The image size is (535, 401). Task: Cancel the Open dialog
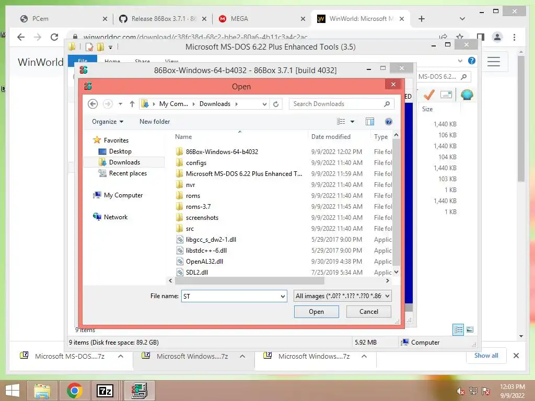click(x=368, y=312)
